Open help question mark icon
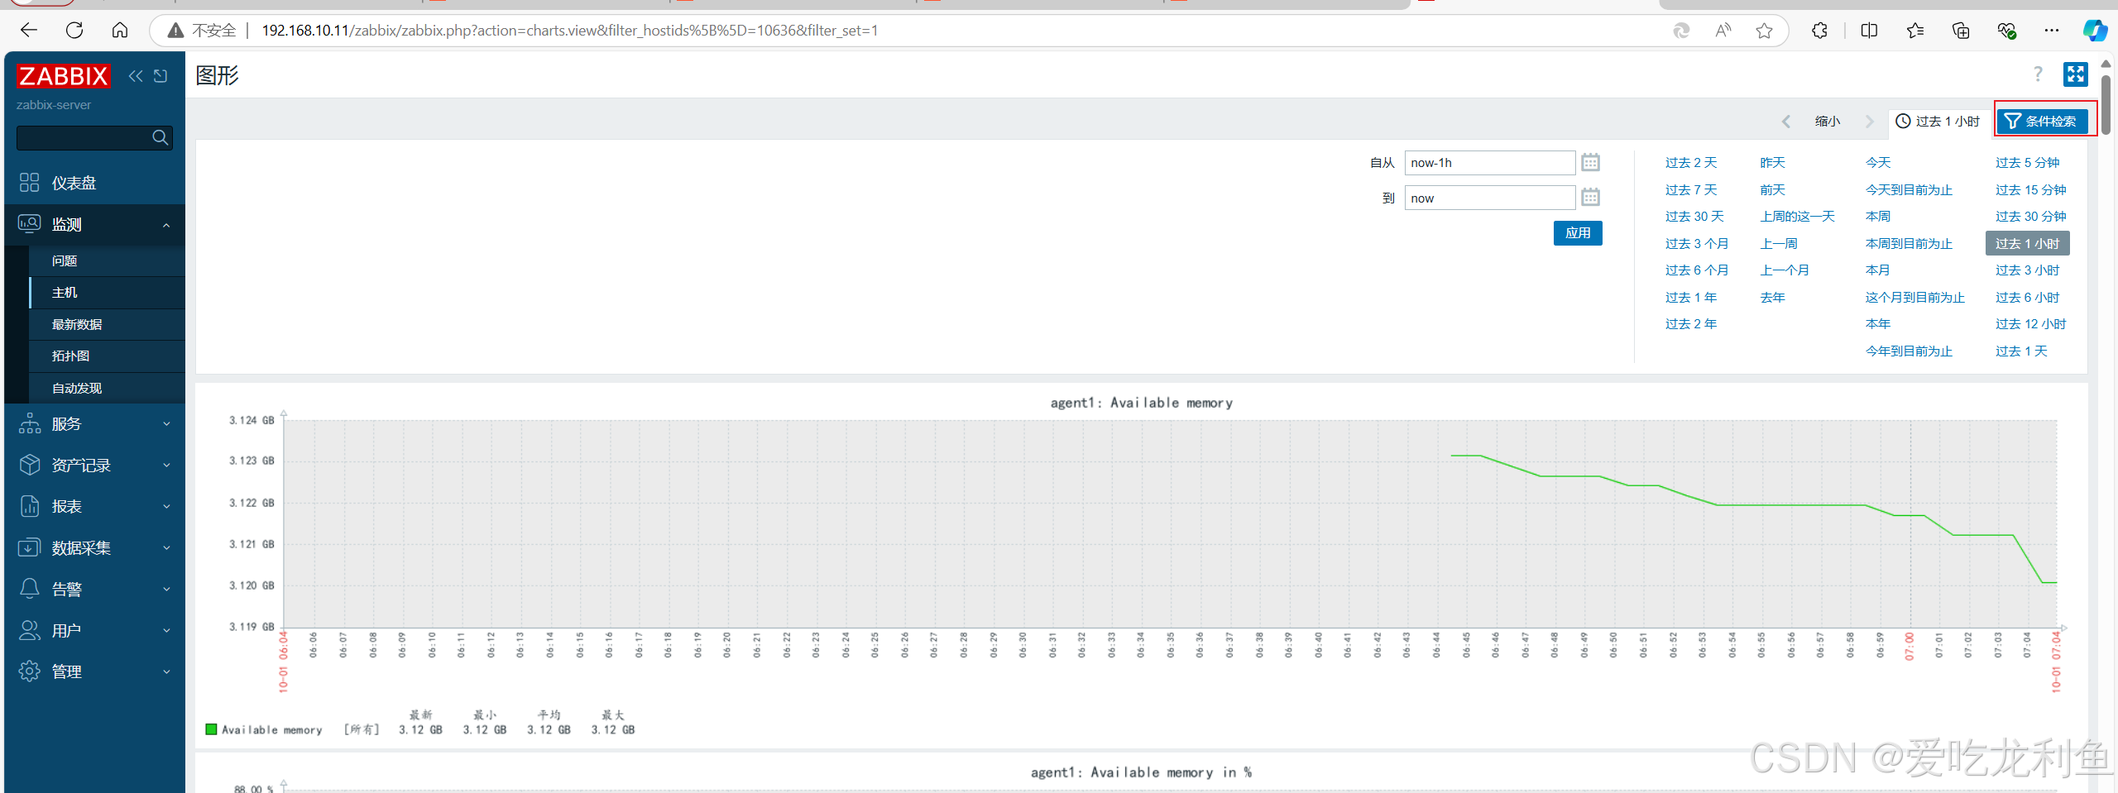This screenshot has width=2118, height=793. [x=2038, y=74]
